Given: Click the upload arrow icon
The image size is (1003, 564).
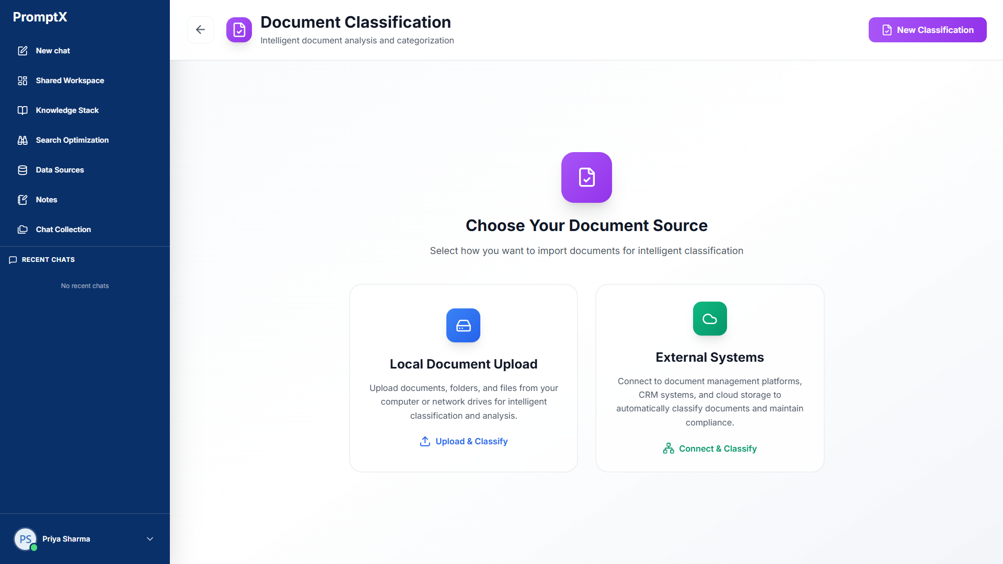Looking at the screenshot, I should [425, 441].
